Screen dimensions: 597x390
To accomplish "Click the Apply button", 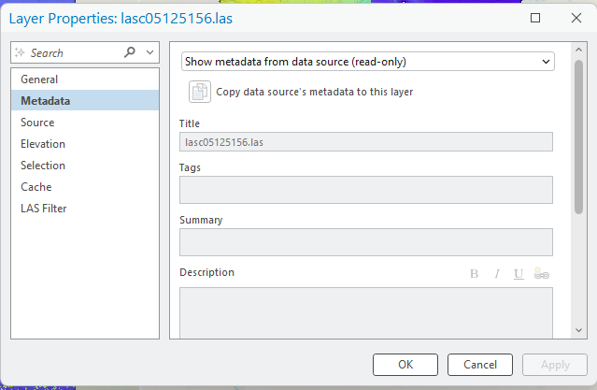I will point(555,365).
